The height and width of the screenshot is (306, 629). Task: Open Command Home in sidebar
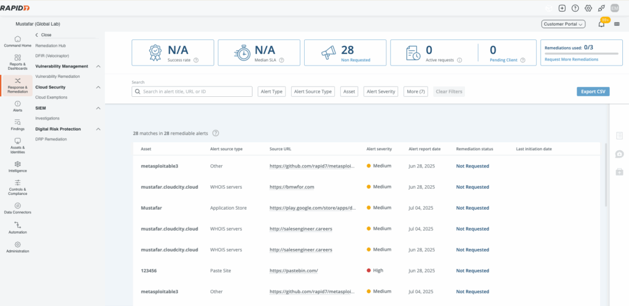(17, 42)
